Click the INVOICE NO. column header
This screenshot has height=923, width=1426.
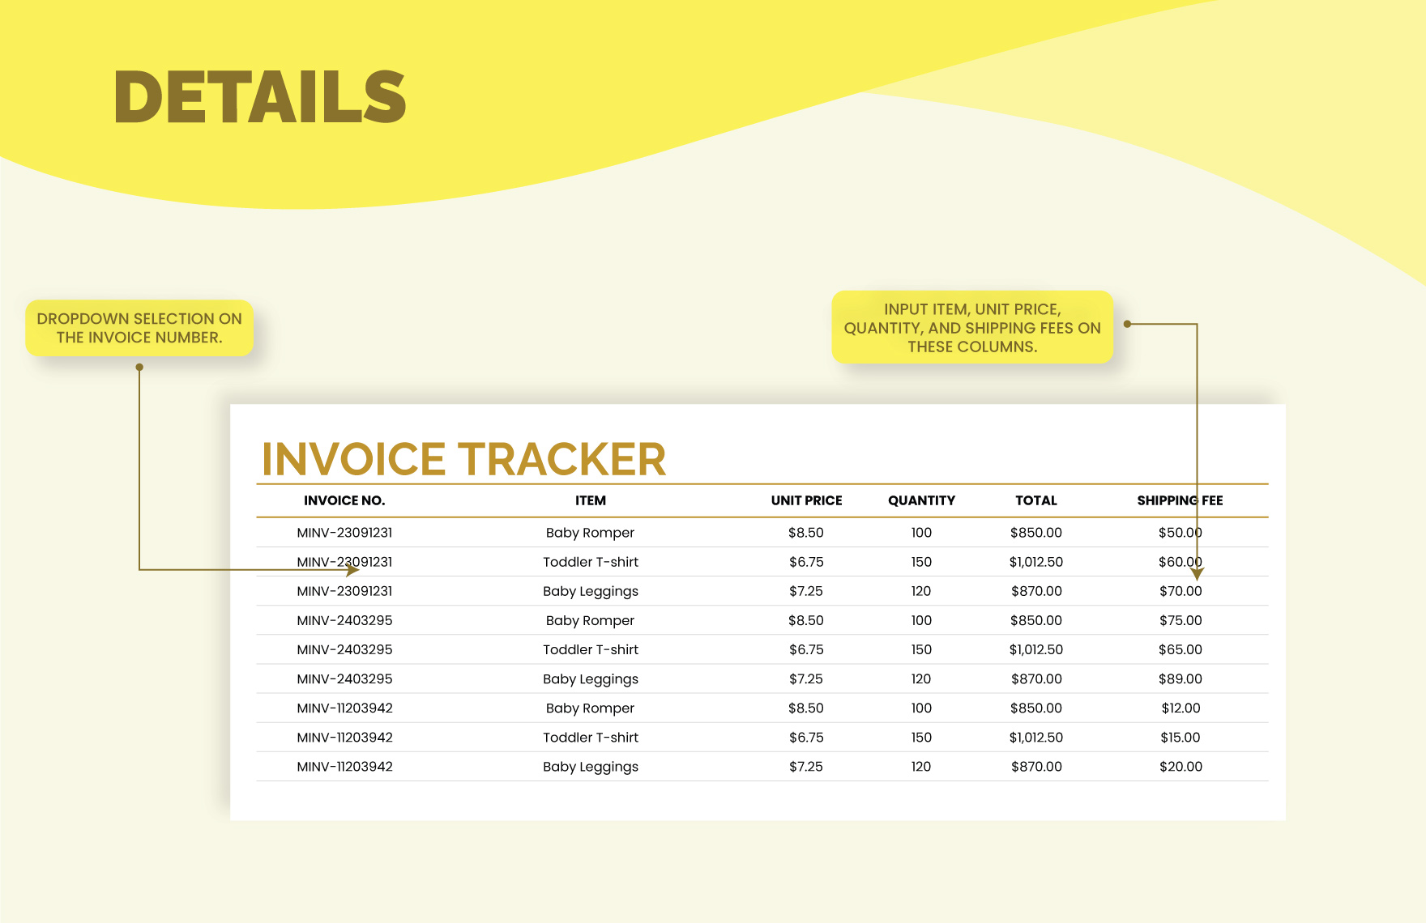click(344, 500)
